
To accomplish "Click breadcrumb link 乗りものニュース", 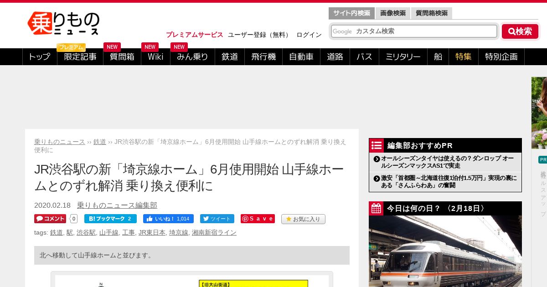I will click(60, 142).
